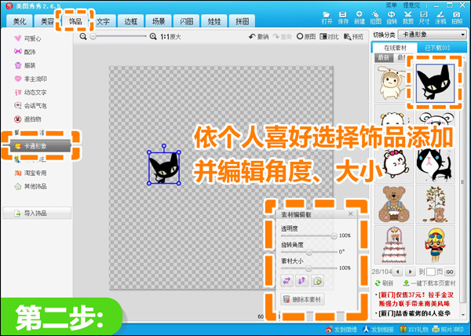Open the 裁剪 crop tool
The image size is (471, 336).
pyautogui.click(x=408, y=18)
